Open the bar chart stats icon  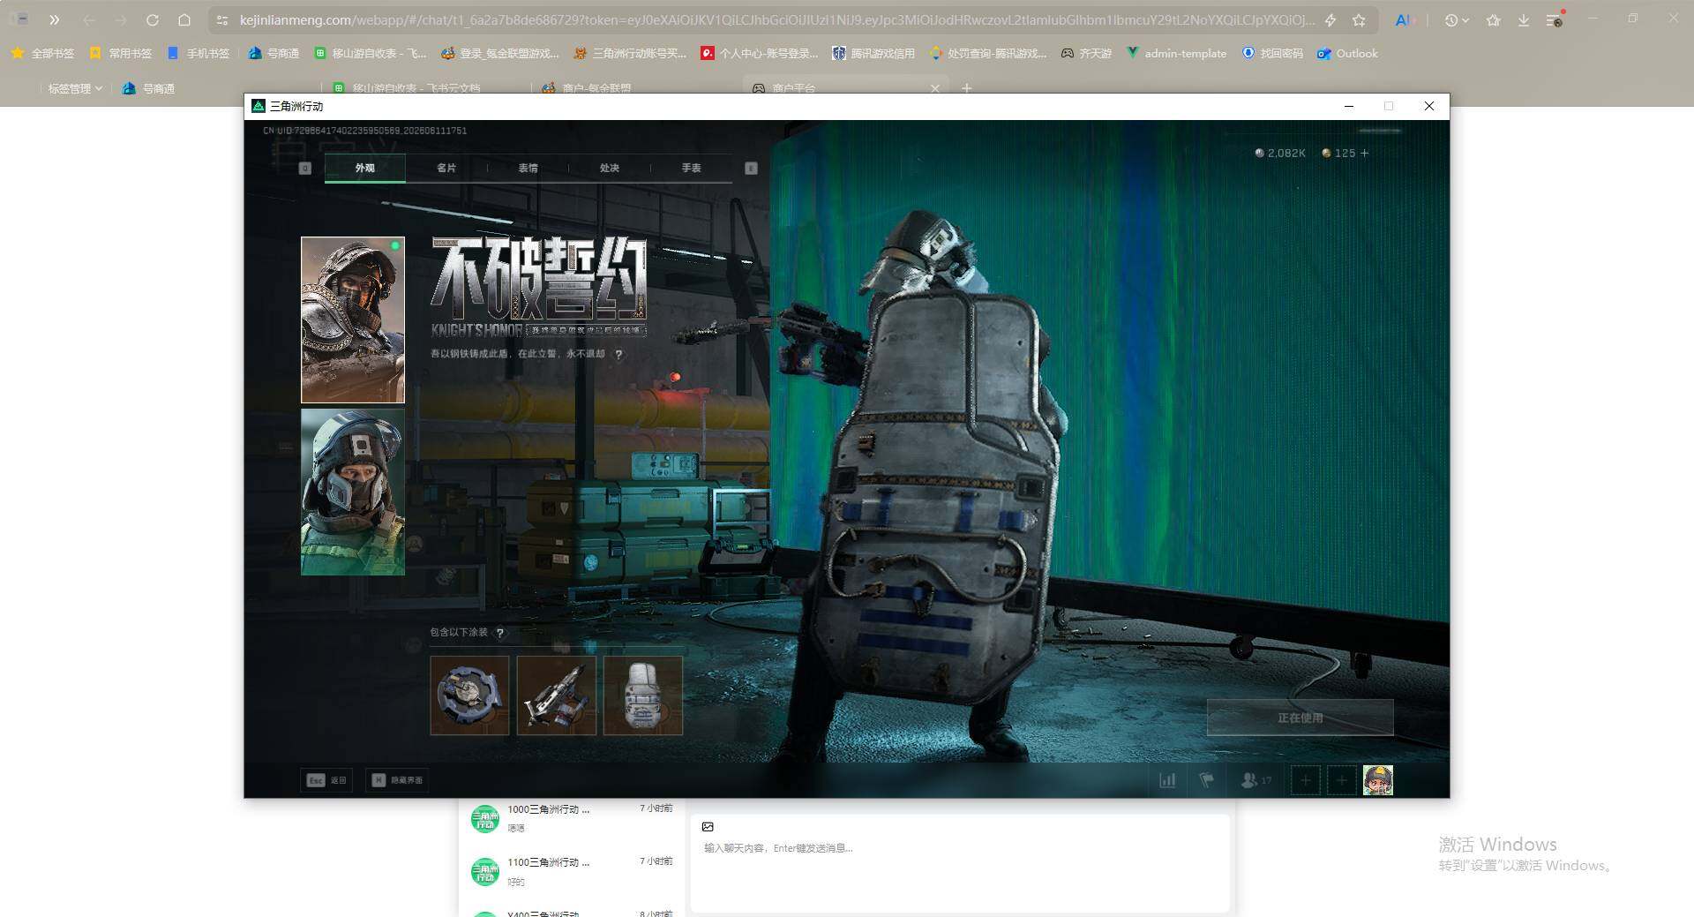(x=1167, y=780)
